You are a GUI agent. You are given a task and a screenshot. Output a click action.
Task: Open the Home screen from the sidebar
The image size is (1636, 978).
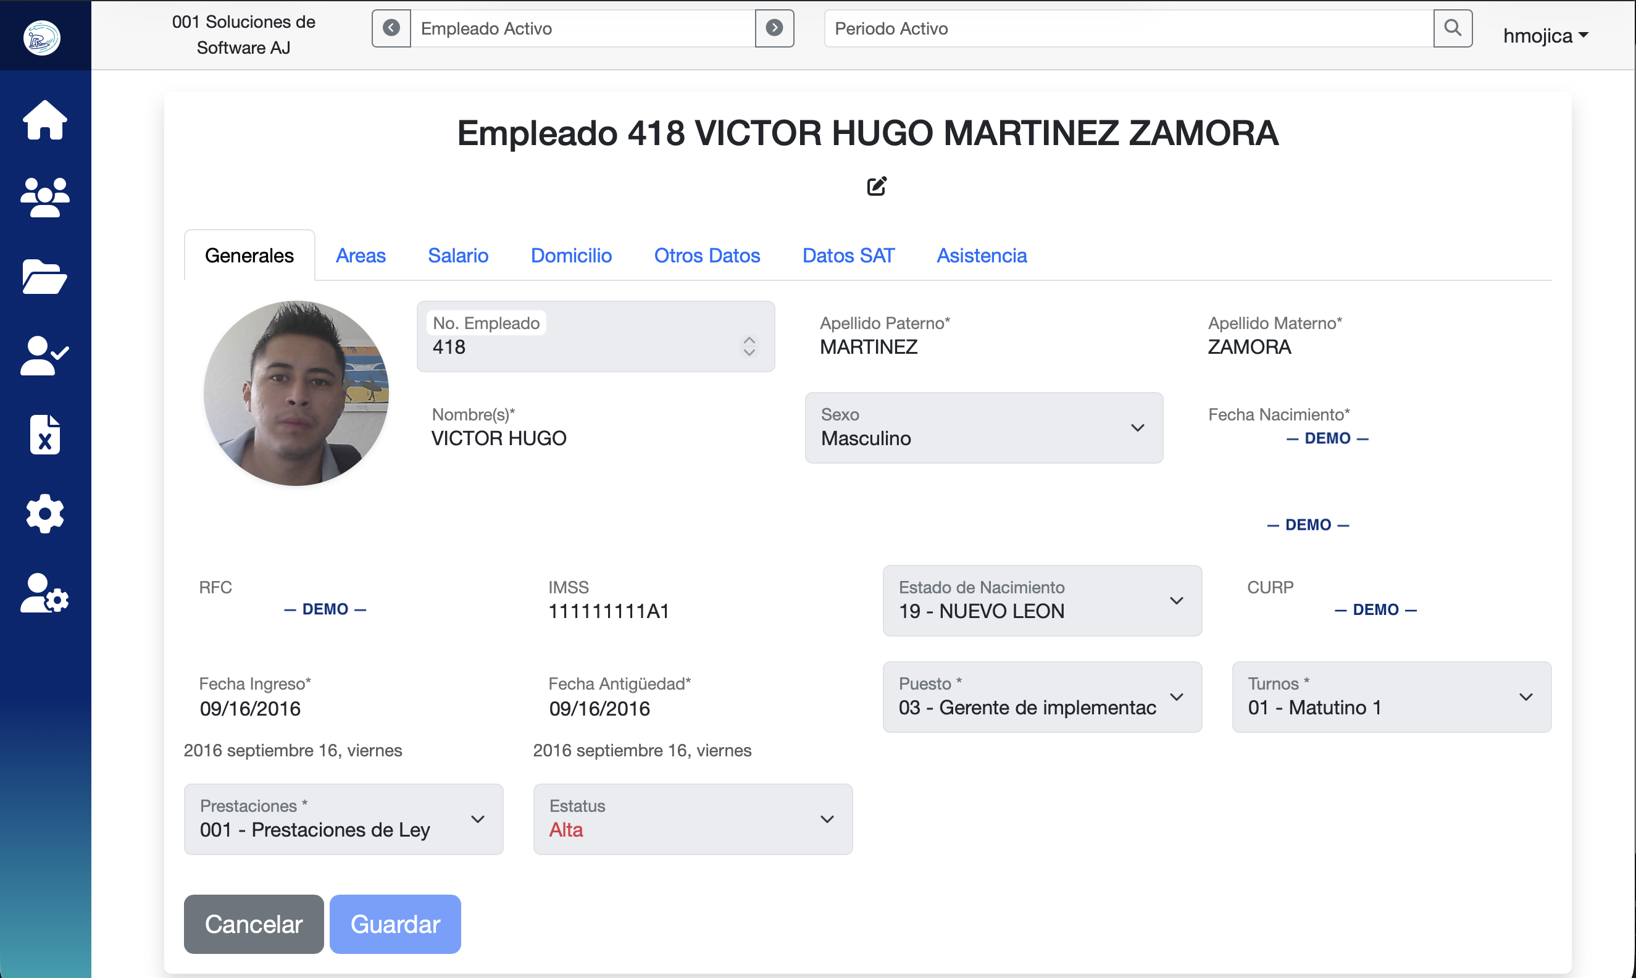coord(44,120)
